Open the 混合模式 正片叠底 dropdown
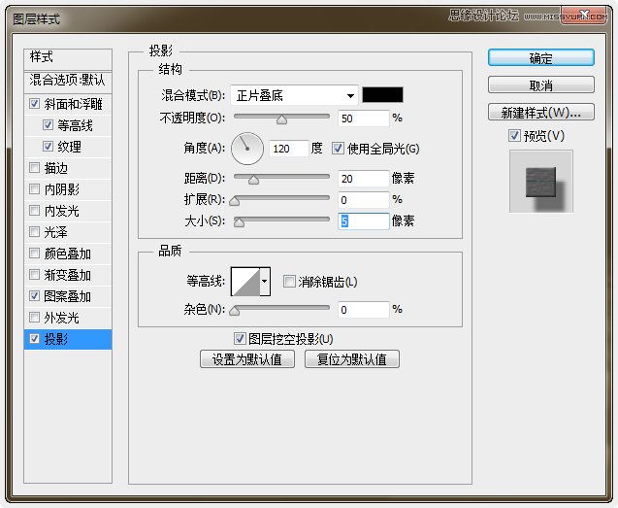Image resolution: width=618 pixels, height=508 pixels. pyautogui.click(x=294, y=95)
